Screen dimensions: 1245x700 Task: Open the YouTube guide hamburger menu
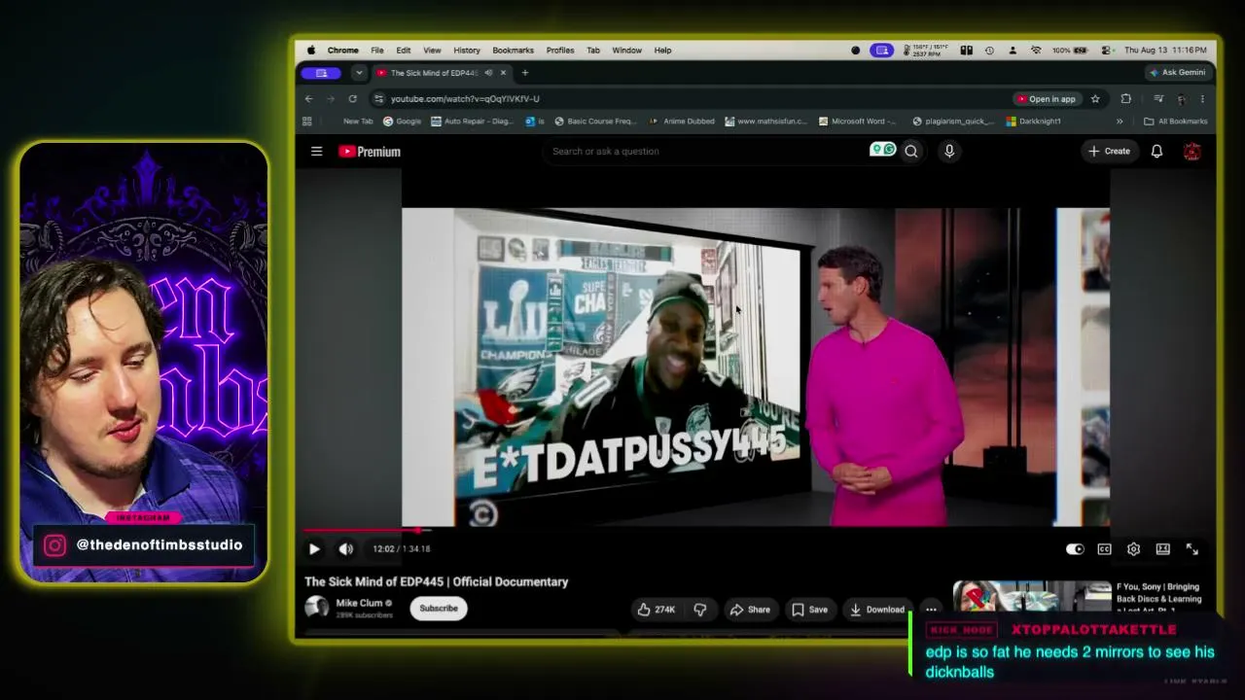click(x=316, y=151)
